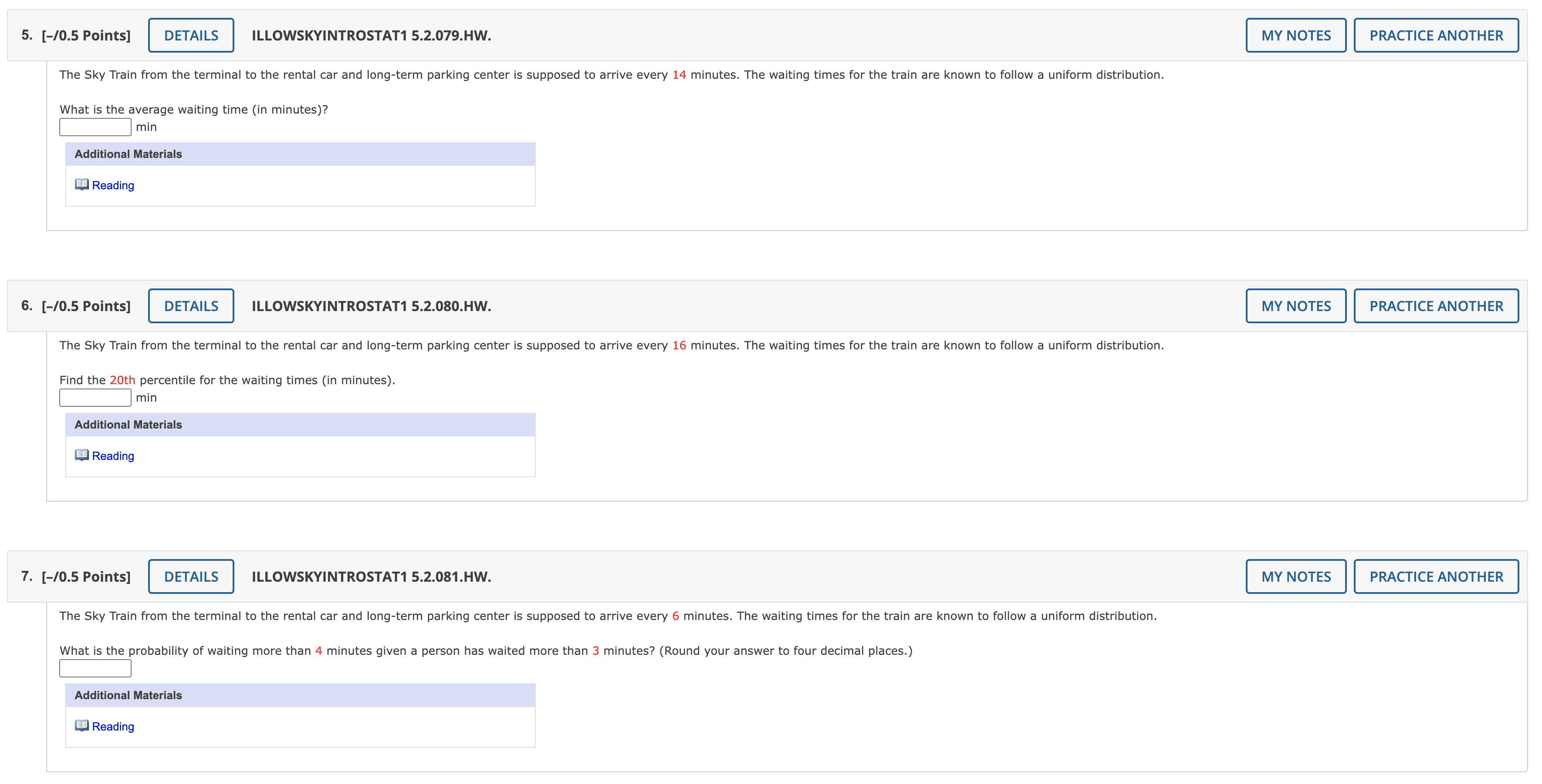Show DETAILS for question 5

(191, 35)
